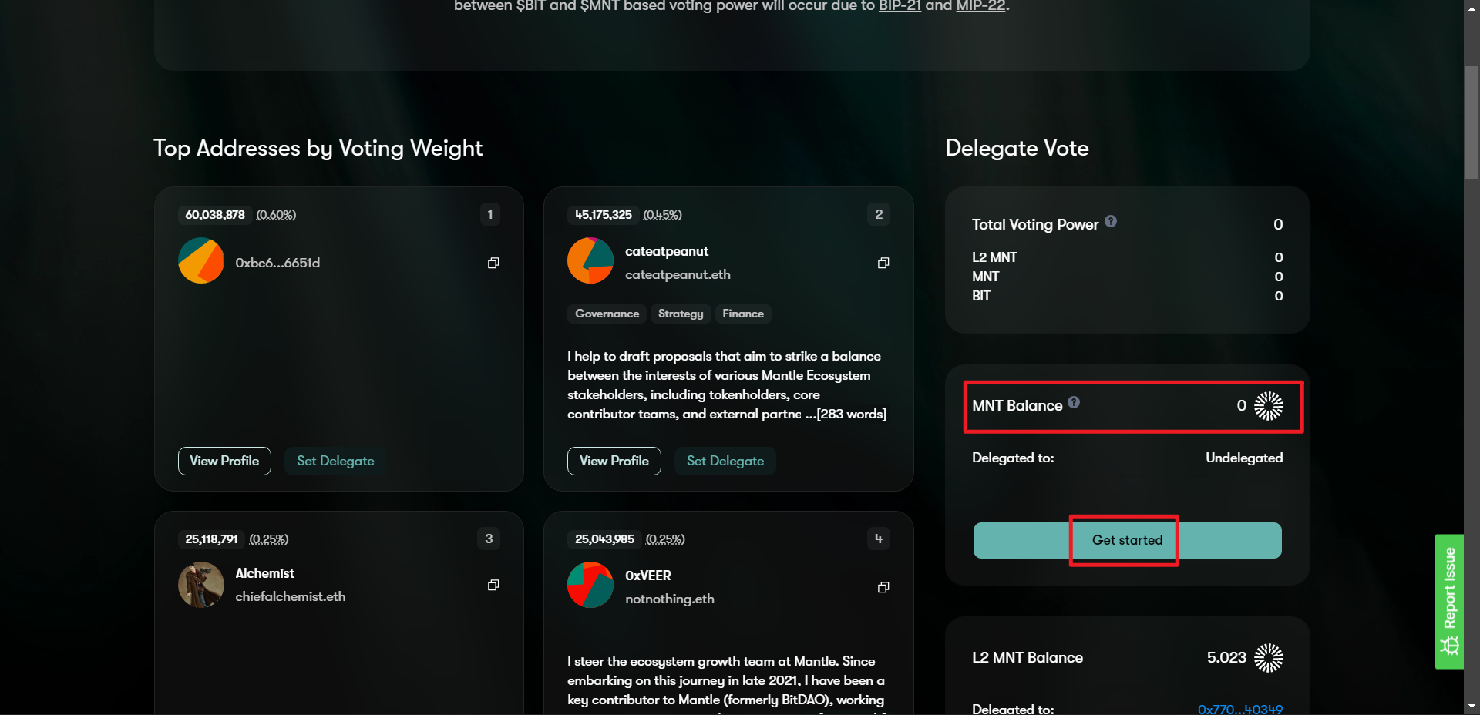Set Delegate to cateatpeanut

point(725,461)
